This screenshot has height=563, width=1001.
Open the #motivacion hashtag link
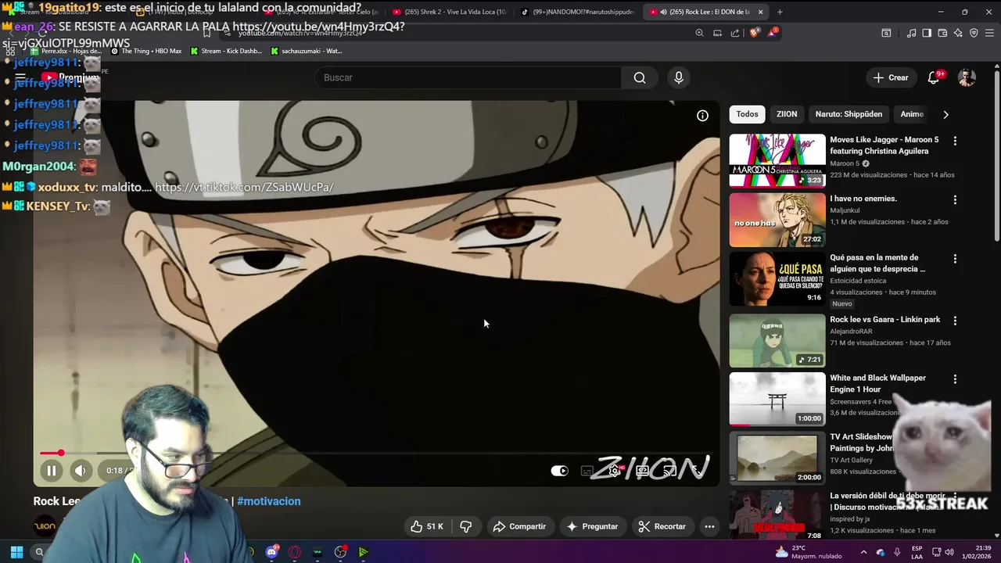(x=268, y=501)
